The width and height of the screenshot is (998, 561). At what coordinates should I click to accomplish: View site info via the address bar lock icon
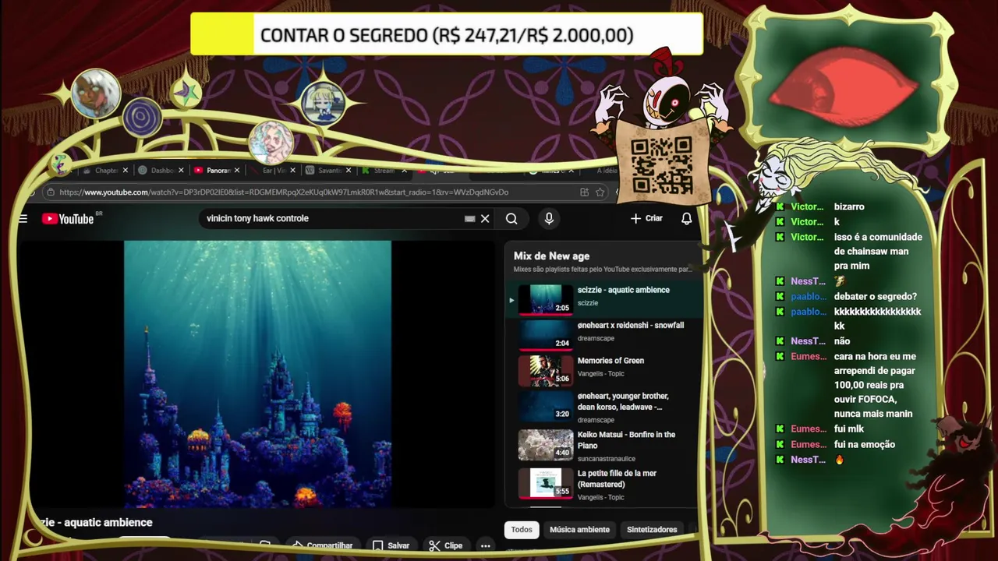[50, 192]
